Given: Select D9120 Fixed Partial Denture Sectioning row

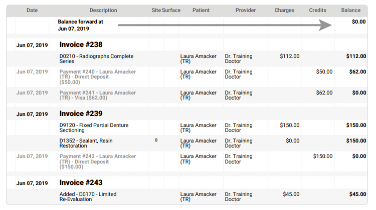Looking at the screenshot, I should click(187, 127).
